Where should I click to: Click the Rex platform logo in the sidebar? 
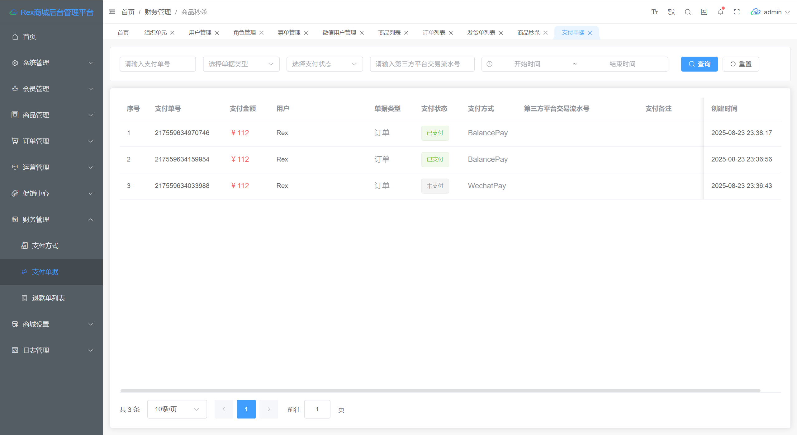pyautogui.click(x=13, y=12)
